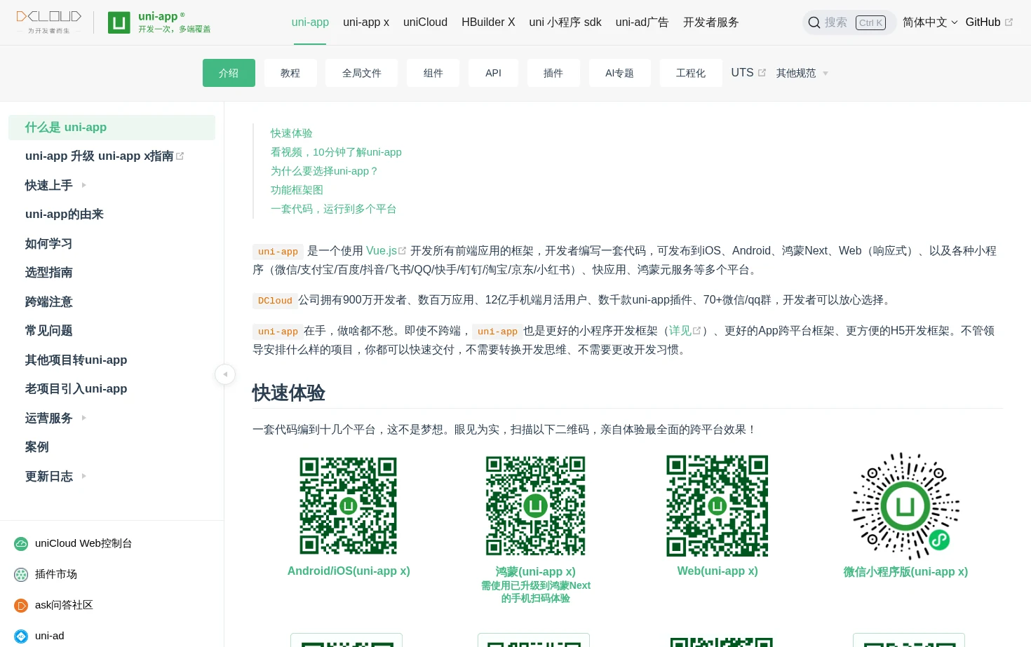Open the HBuilder X top nav item
Viewport: 1031px width, 647px height.
click(x=488, y=22)
